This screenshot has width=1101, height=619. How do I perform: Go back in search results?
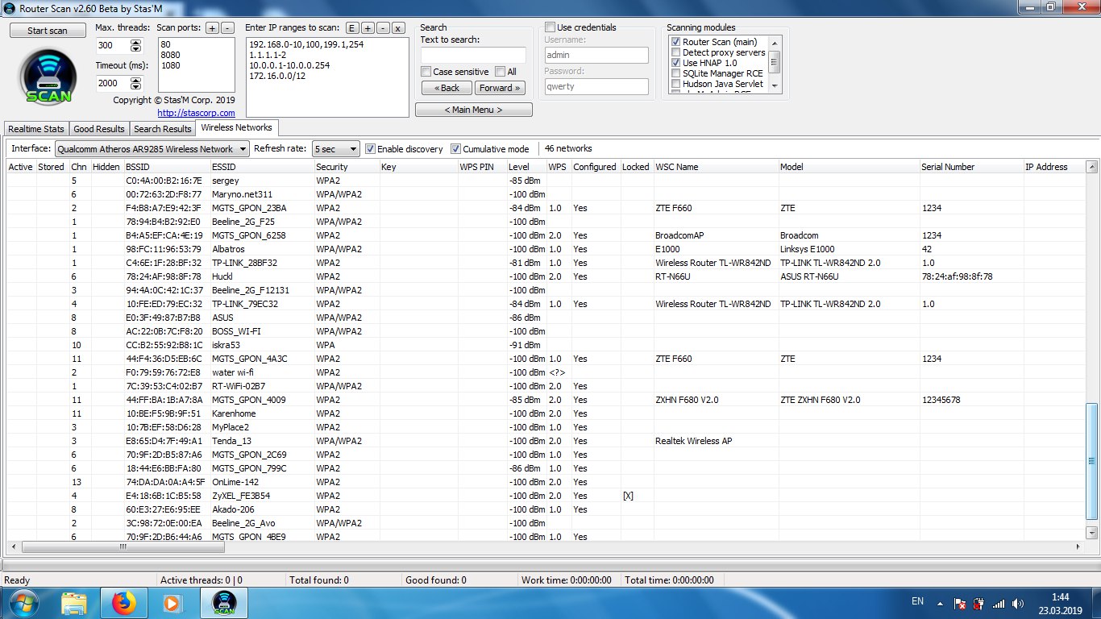(x=447, y=88)
